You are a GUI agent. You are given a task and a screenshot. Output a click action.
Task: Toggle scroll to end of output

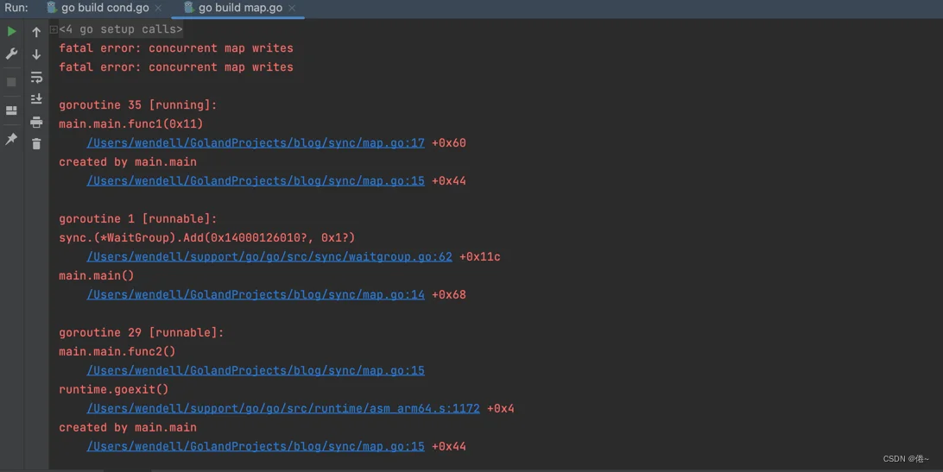point(36,99)
